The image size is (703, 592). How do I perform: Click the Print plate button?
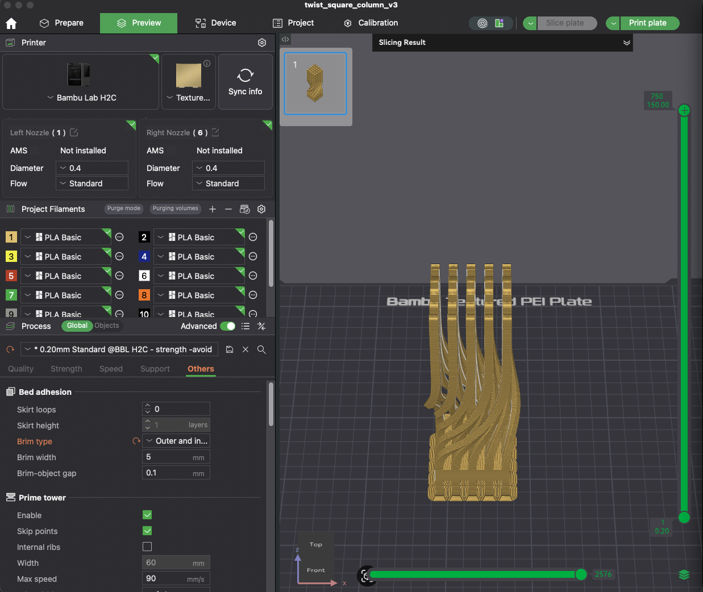[650, 23]
